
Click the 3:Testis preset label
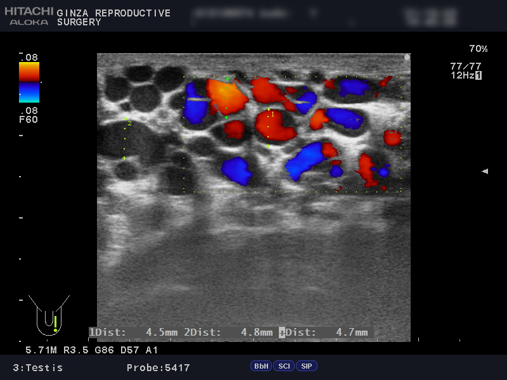(x=38, y=367)
